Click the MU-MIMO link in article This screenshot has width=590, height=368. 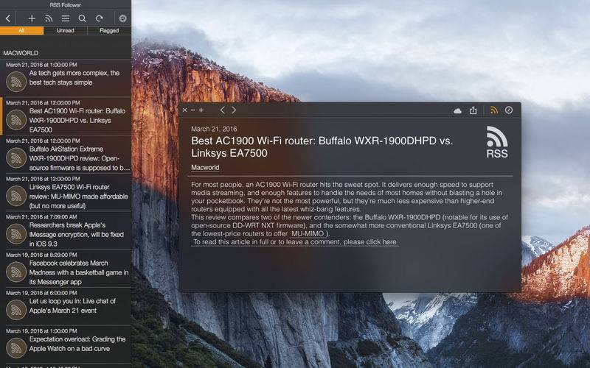click(308, 233)
